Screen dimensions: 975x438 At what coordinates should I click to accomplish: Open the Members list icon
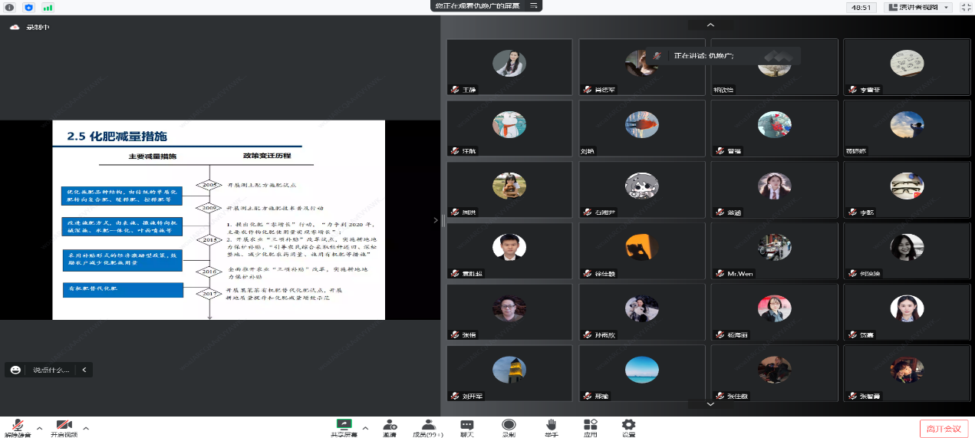[x=429, y=425]
